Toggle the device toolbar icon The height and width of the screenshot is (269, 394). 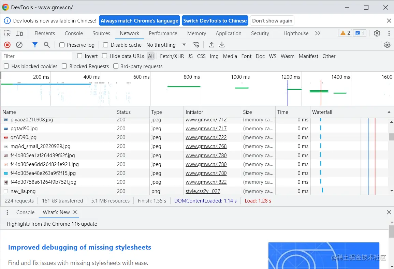coord(19,33)
